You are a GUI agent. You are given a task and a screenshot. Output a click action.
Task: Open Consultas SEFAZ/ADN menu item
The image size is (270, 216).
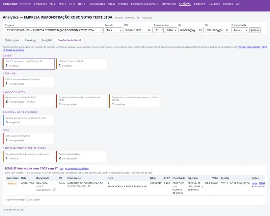click(145, 4)
